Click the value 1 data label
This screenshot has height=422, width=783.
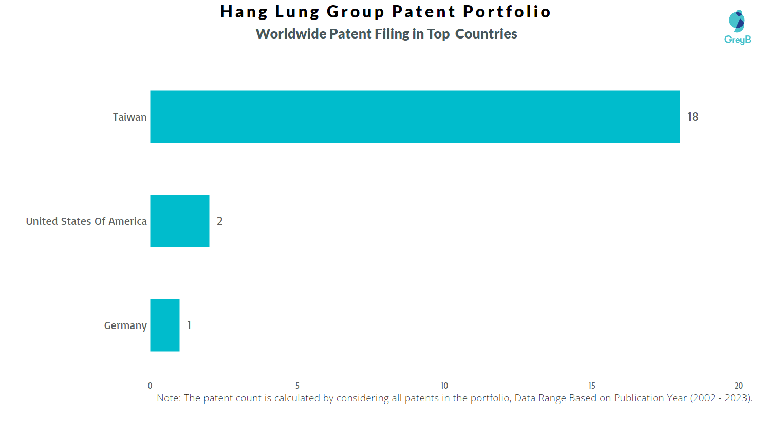pos(189,325)
